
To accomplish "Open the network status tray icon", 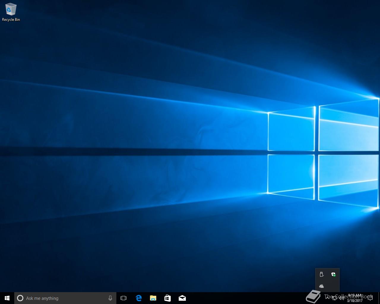I will [334, 298].
